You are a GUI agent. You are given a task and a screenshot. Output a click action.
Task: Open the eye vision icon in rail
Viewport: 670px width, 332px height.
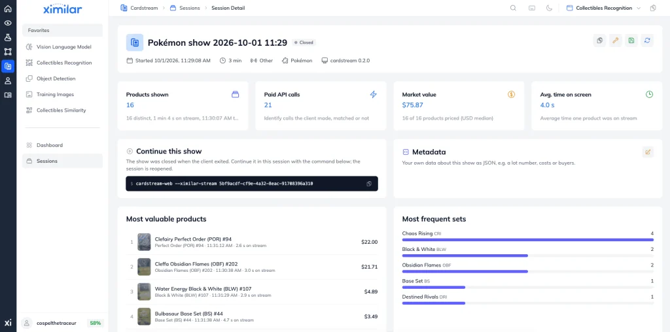pyautogui.click(x=8, y=23)
